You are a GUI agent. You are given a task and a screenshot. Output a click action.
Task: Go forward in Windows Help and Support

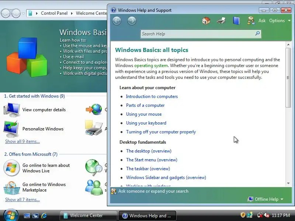(132, 21)
